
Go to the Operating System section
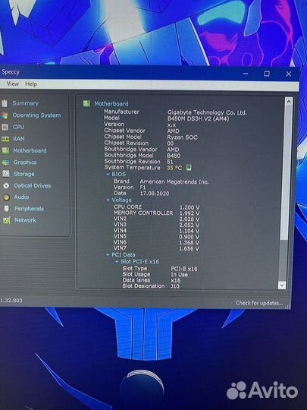tap(36, 115)
